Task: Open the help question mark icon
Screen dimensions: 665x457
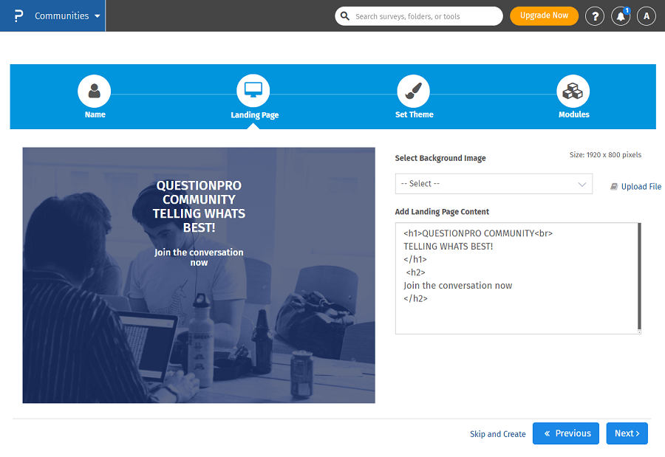Action: (x=595, y=16)
